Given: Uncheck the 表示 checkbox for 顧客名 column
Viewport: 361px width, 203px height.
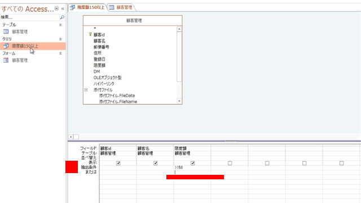Looking at the screenshot, I should pyautogui.click(x=156, y=163).
